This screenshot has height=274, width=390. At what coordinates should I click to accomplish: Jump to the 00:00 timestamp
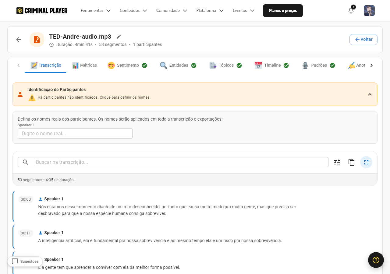26,199
